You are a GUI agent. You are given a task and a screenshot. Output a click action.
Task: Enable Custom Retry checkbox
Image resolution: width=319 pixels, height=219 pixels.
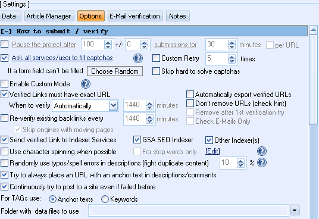(156, 58)
